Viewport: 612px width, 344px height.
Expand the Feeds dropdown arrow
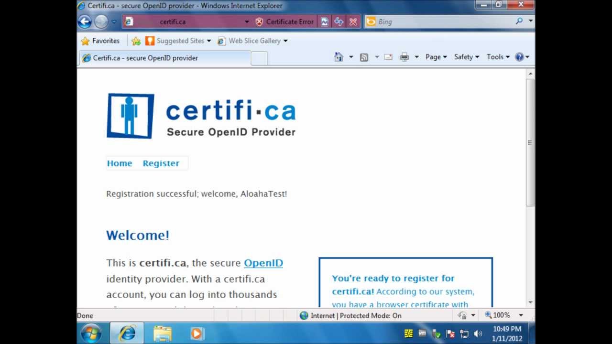tap(376, 57)
